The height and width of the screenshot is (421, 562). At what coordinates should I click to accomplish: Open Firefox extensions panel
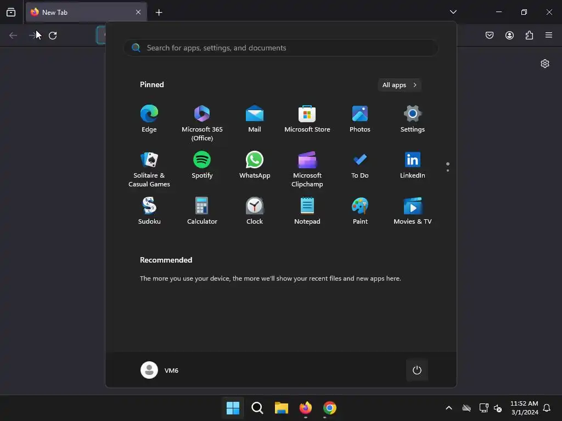pos(529,35)
